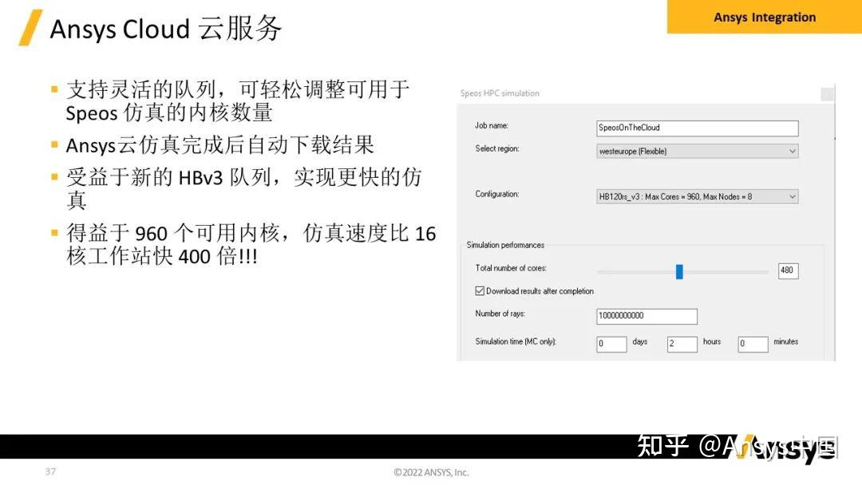Click the Job name input showing SpeosOnTheCloud
Screen dimensions: 862x485
(x=697, y=128)
